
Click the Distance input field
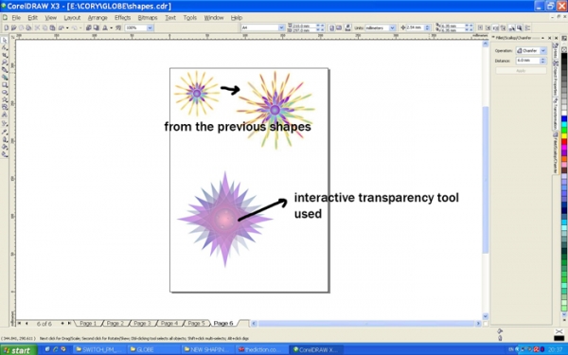(528, 61)
